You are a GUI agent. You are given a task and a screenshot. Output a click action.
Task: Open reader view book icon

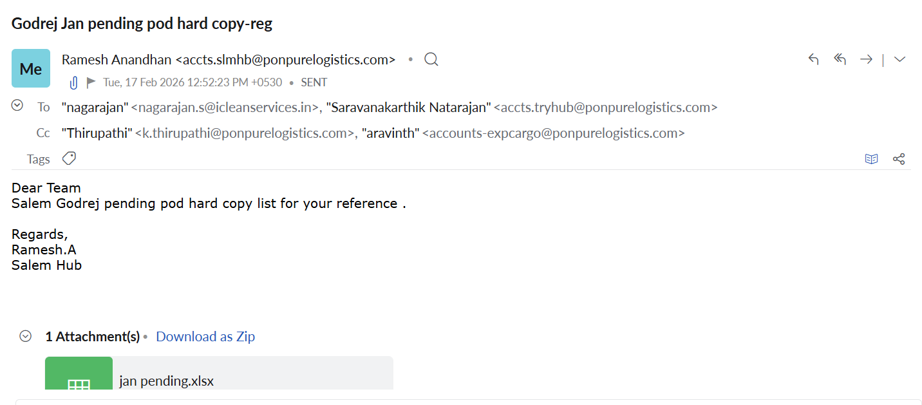coord(871,159)
